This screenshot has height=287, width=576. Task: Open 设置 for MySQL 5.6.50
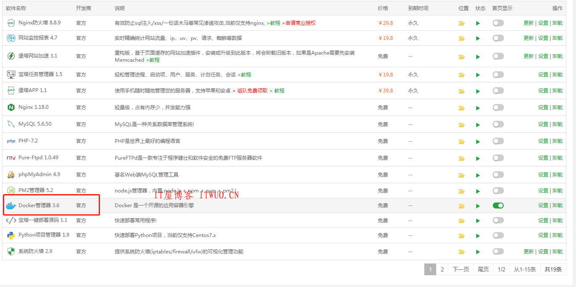(543, 124)
